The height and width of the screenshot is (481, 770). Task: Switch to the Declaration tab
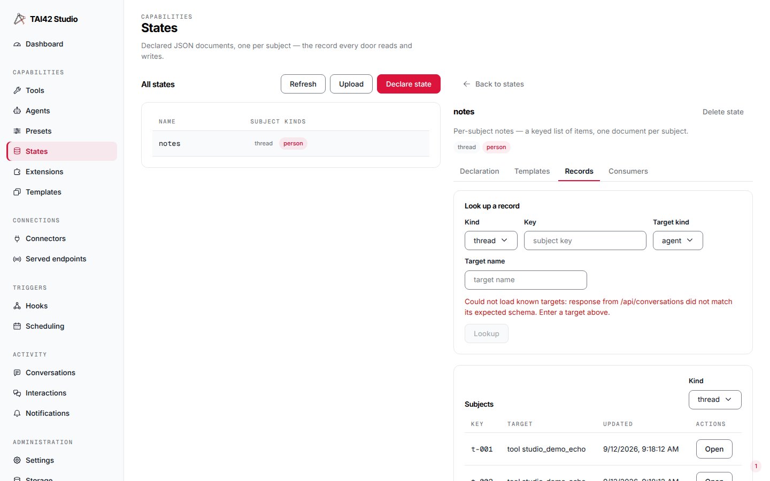click(x=479, y=171)
